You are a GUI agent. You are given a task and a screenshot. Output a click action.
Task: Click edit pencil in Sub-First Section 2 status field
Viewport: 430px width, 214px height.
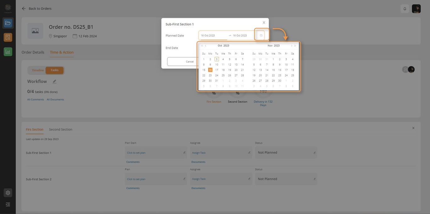coord(314,179)
